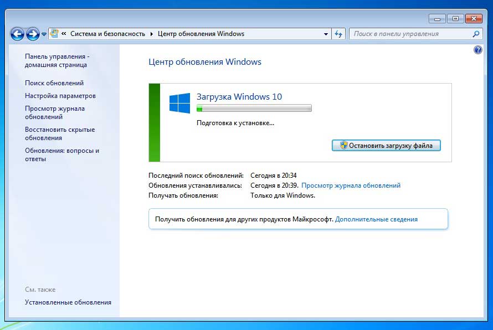Open 'Настройка параметров' sidebar link
The image size is (493, 330).
[60, 96]
